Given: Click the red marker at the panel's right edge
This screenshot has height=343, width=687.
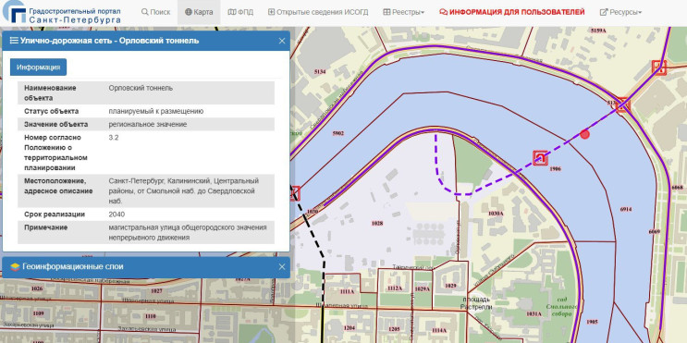Looking at the screenshot, I should tap(295, 193).
